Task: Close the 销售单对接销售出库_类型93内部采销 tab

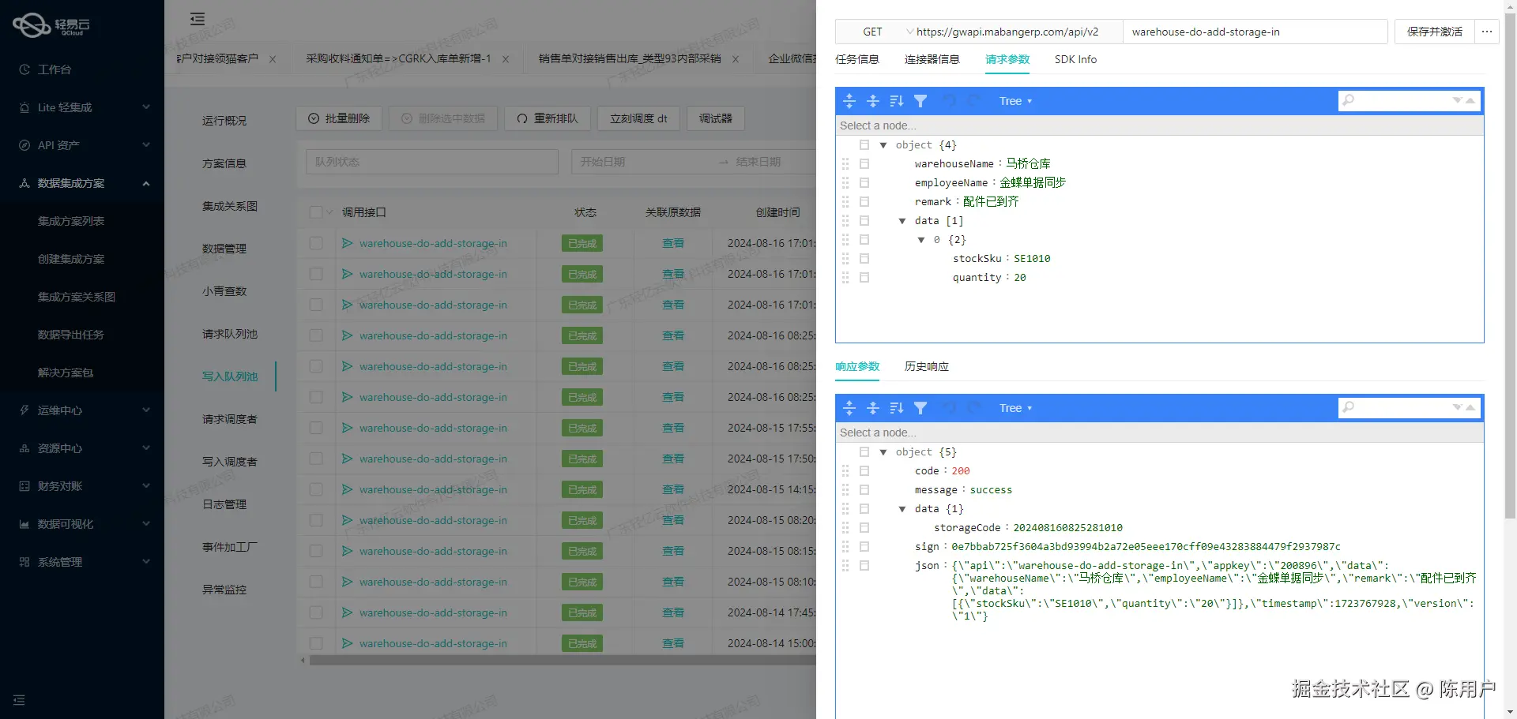Action: (736, 59)
